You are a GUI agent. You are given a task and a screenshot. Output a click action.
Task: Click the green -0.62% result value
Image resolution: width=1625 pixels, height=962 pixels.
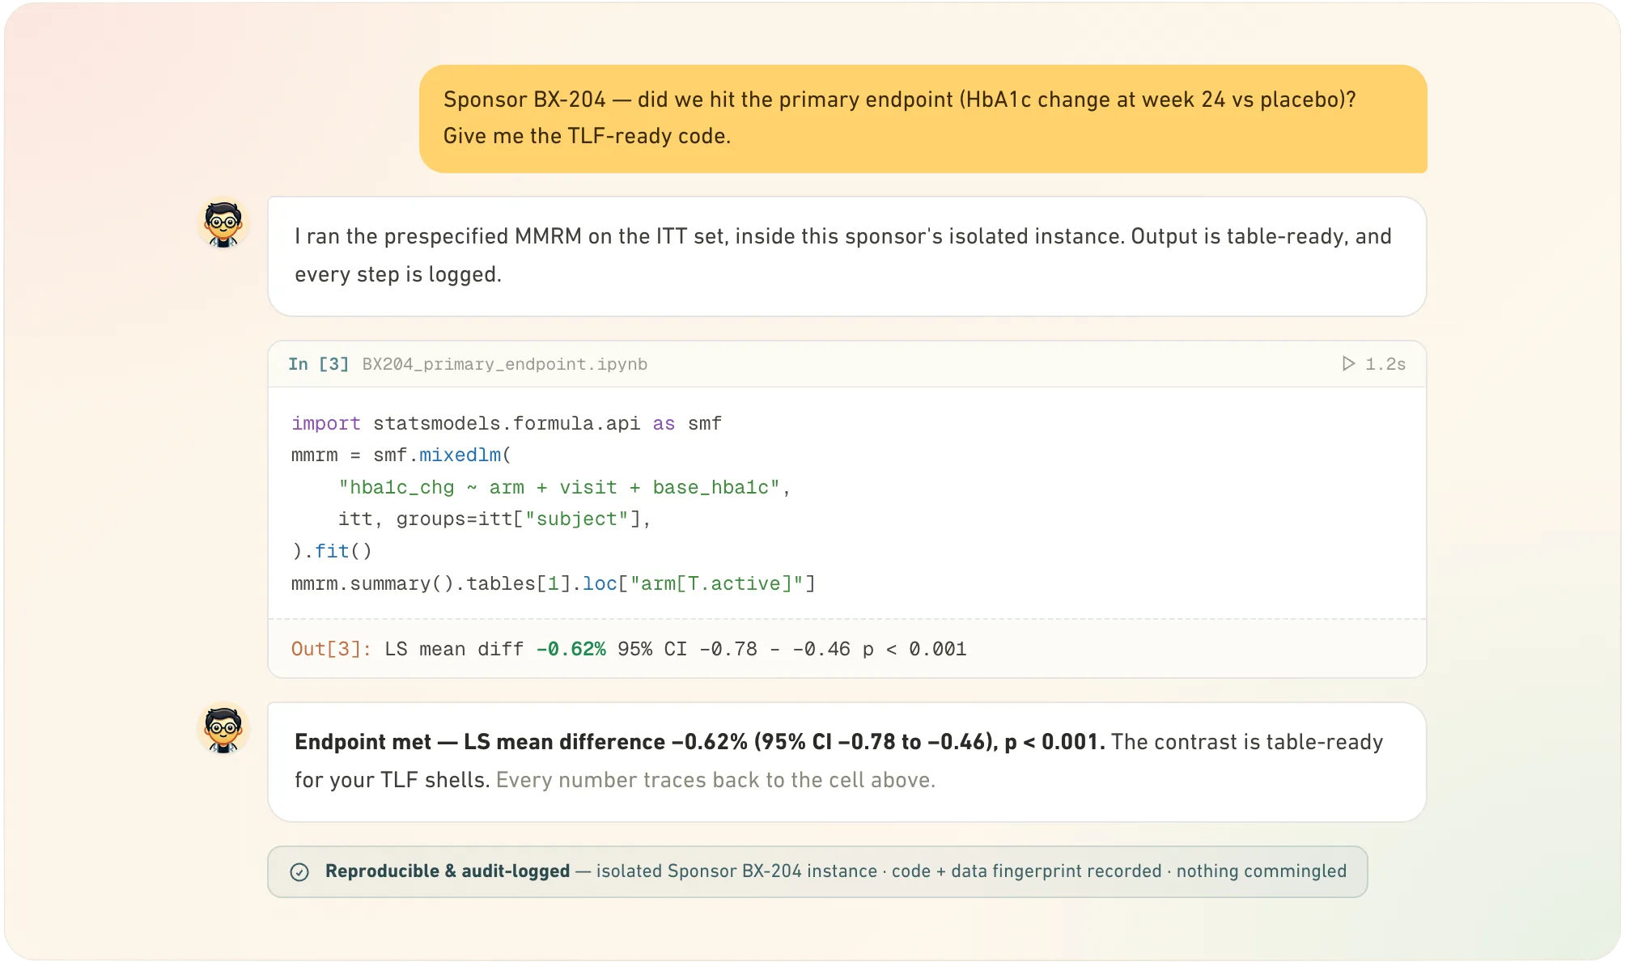coord(571,649)
